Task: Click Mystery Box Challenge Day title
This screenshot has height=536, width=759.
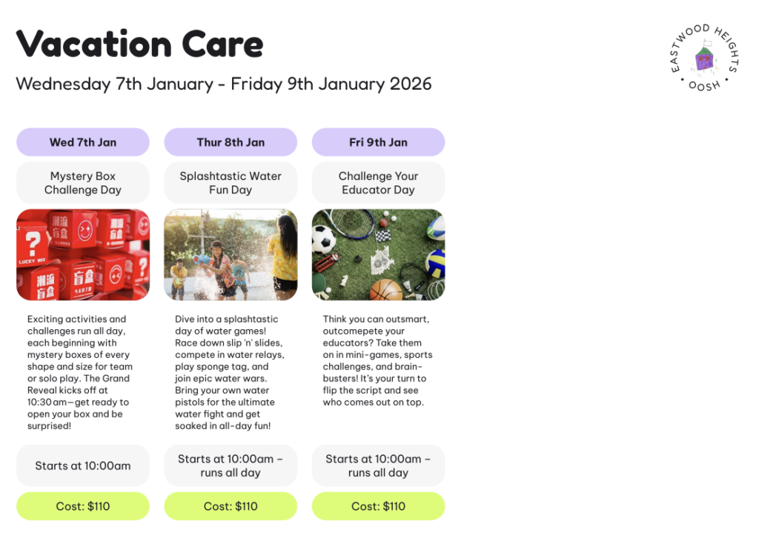Action: (x=83, y=183)
